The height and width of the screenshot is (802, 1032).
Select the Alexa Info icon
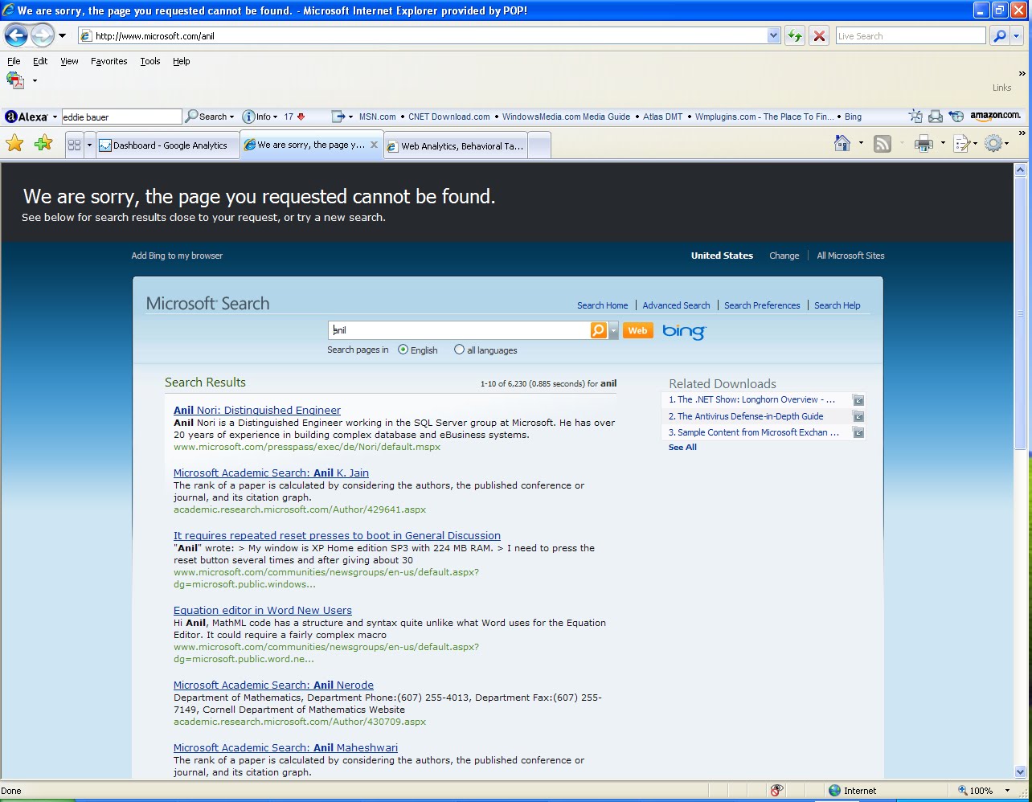click(248, 117)
